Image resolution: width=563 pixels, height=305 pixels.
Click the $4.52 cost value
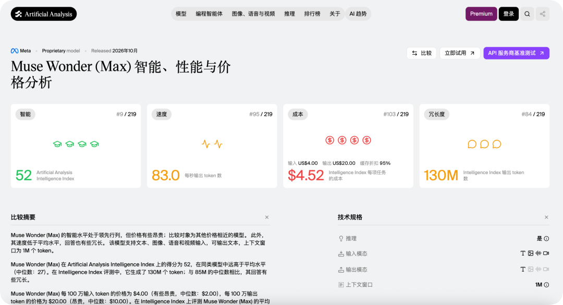point(306,175)
